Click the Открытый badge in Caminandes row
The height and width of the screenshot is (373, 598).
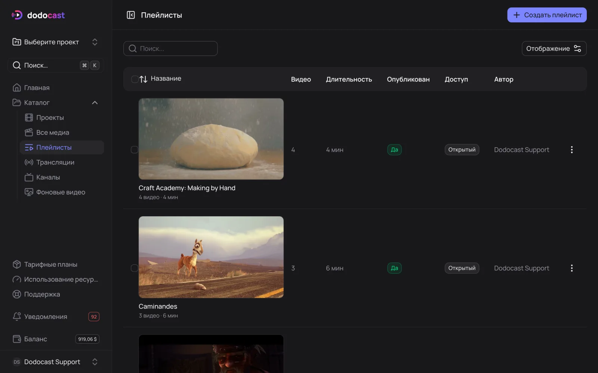tap(462, 268)
